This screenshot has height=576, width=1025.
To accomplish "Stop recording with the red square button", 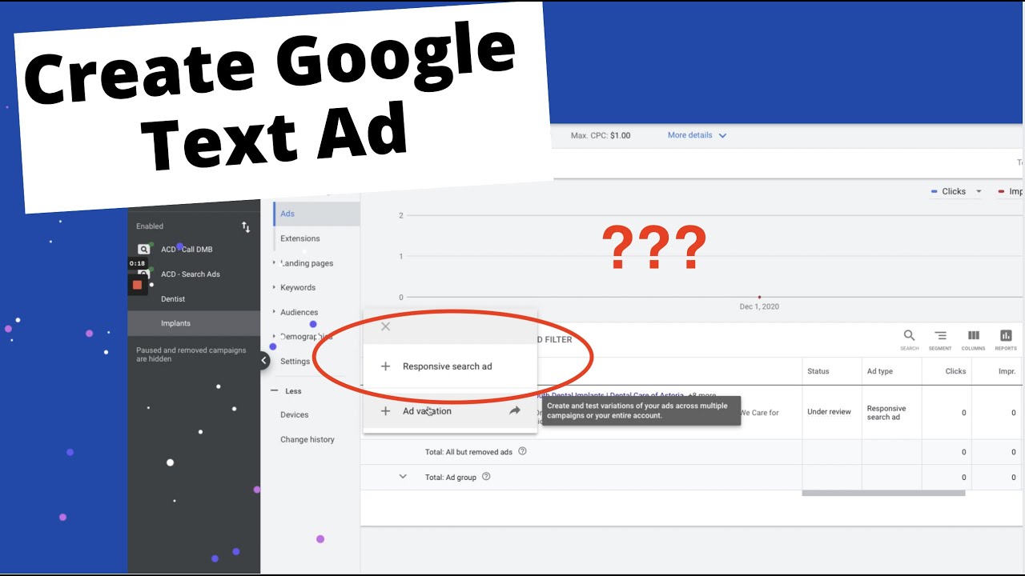I will click(x=138, y=285).
